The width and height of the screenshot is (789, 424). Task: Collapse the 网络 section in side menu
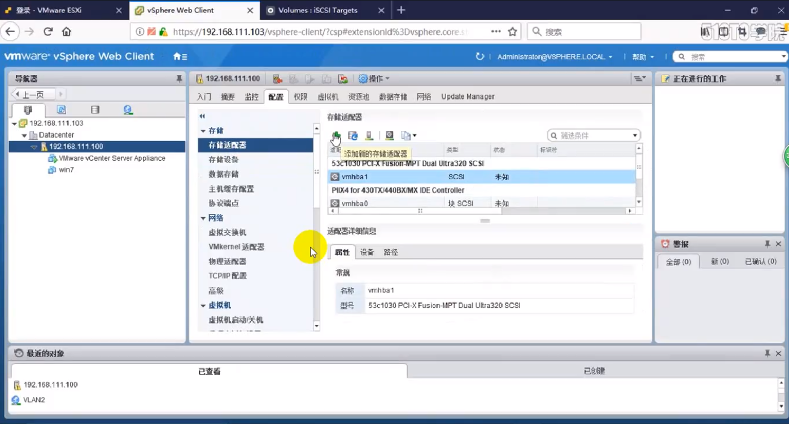click(203, 218)
